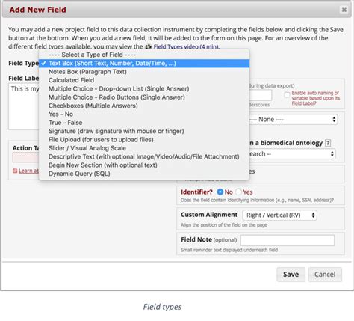Enable auto naming of variable checkbox
The height and width of the screenshot is (321, 354).
(287, 95)
